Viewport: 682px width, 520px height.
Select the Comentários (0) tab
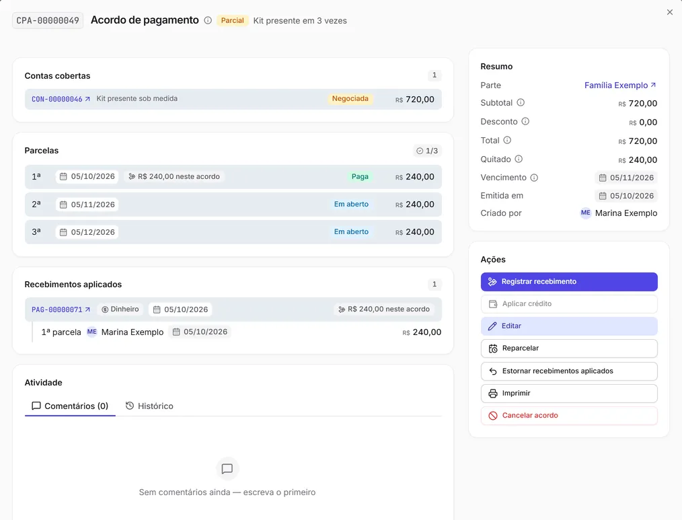point(70,406)
